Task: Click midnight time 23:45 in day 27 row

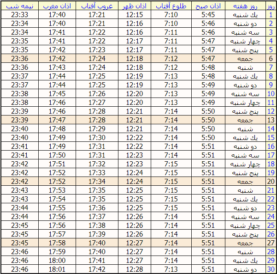Action: [x=20, y=243]
